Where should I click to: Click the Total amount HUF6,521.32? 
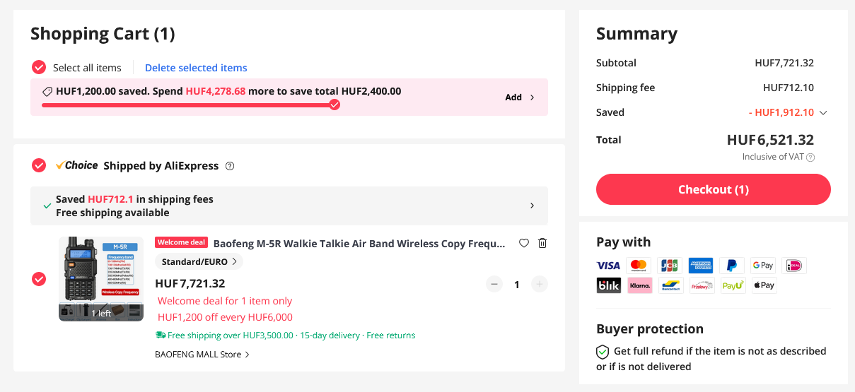click(x=770, y=140)
